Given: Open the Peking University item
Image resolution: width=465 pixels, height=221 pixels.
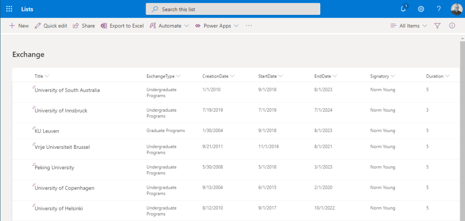Looking at the screenshot, I should [54, 167].
